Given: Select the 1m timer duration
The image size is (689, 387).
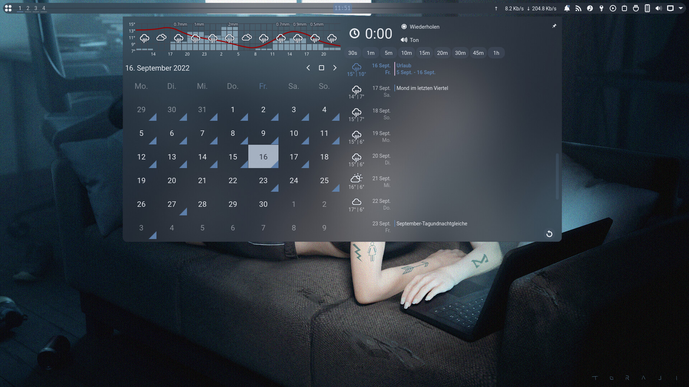Looking at the screenshot, I should 371,53.
